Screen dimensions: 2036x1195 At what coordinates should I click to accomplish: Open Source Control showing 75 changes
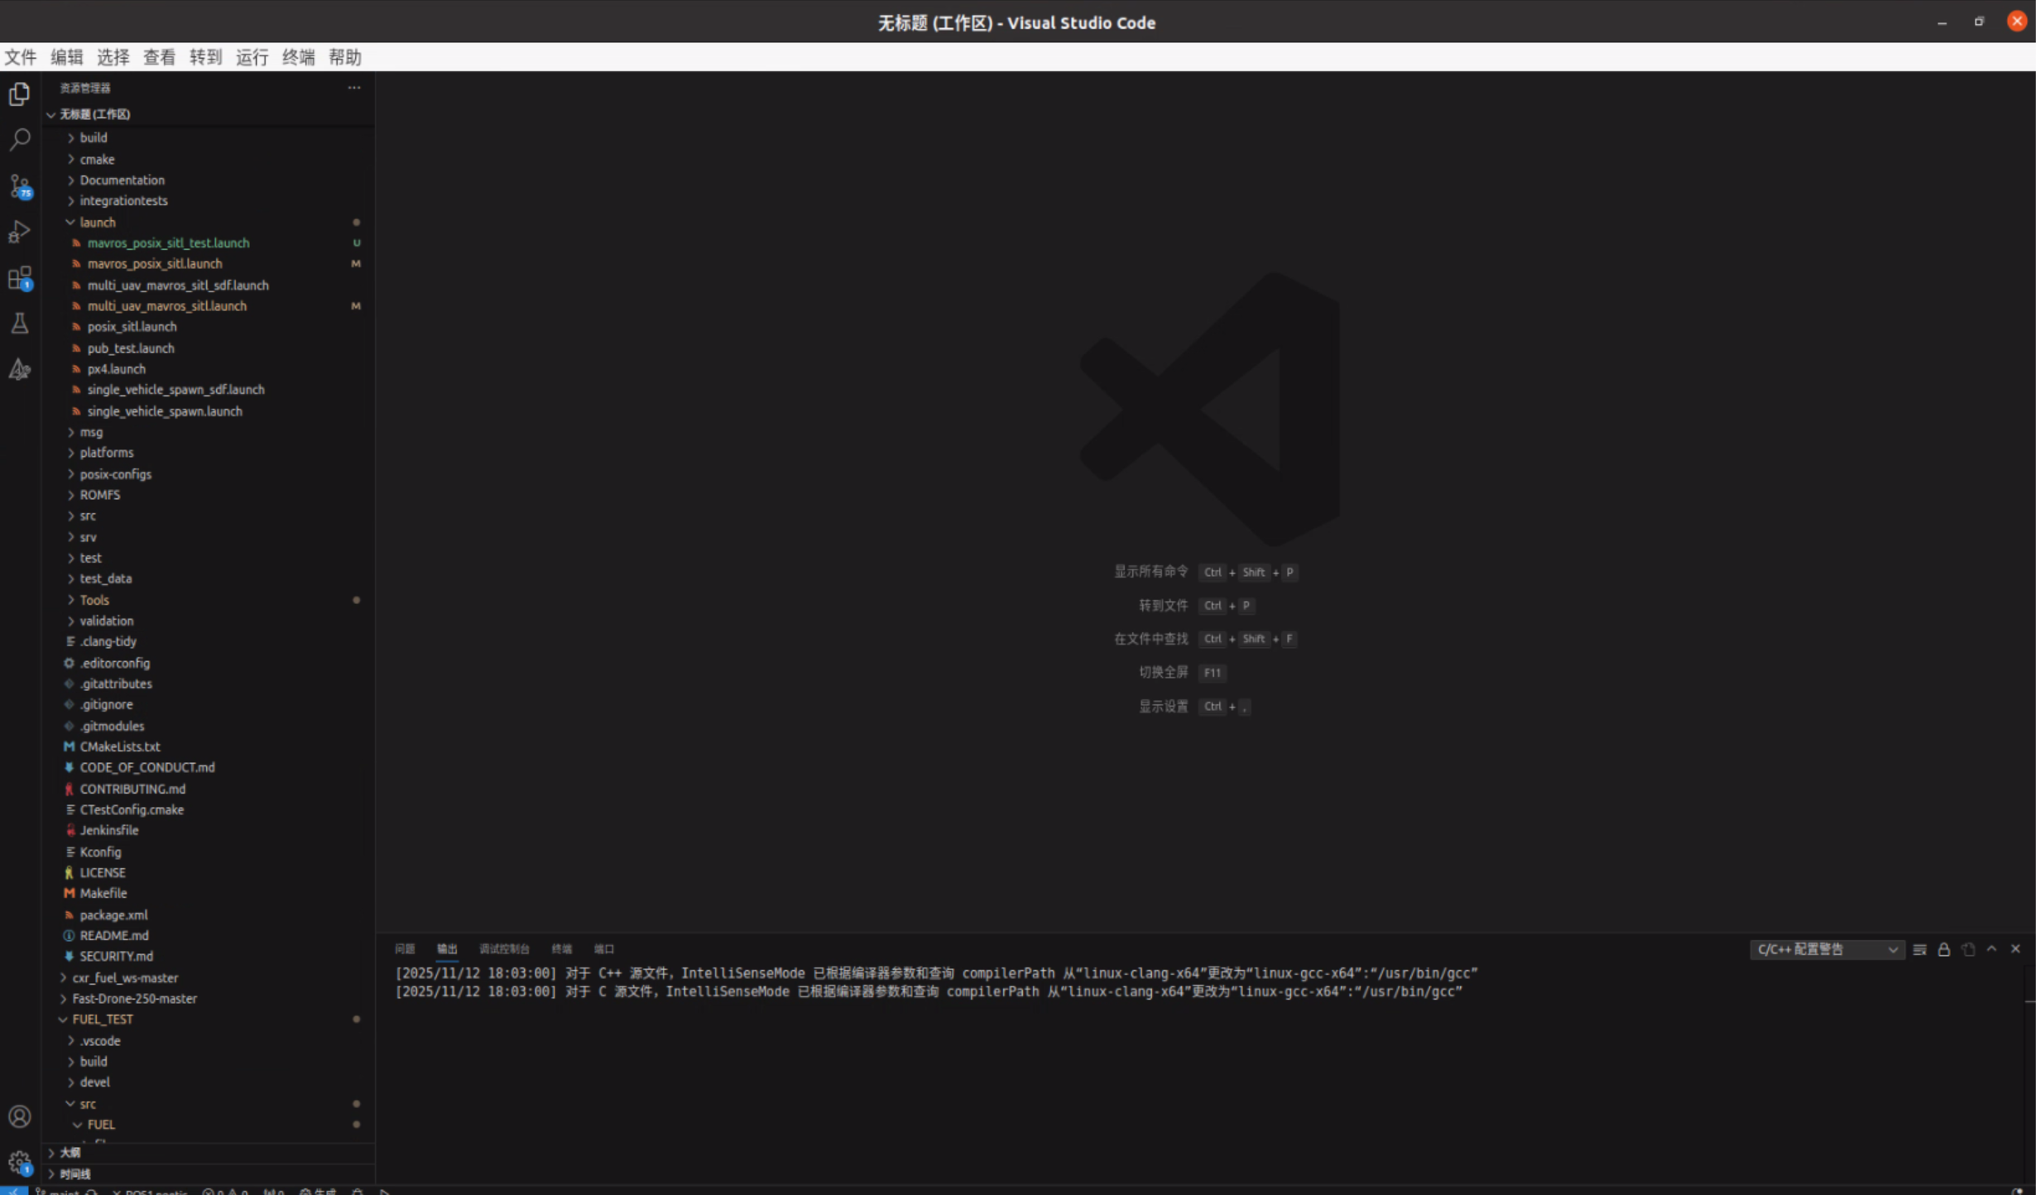click(x=19, y=186)
